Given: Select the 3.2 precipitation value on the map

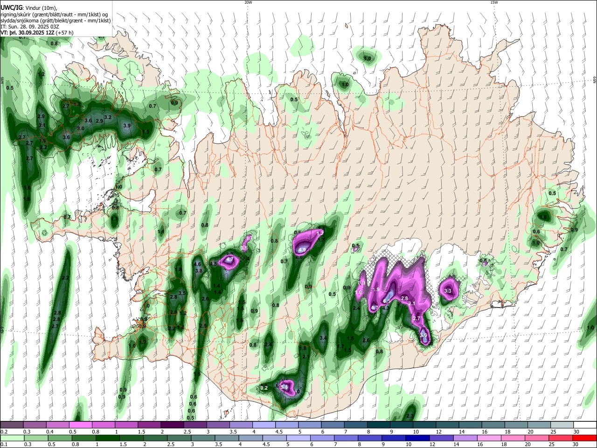Looking at the screenshot, I should 108,117.
